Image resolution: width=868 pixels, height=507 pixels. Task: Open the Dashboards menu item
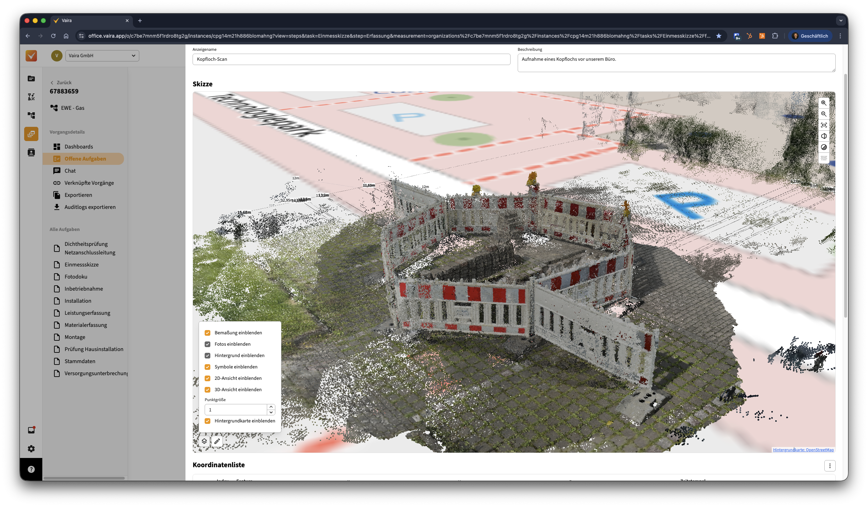coord(79,147)
